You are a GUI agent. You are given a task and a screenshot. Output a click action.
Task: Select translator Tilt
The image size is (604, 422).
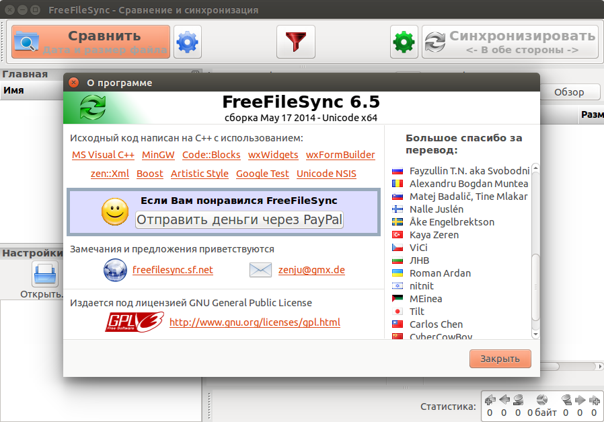point(417,312)
